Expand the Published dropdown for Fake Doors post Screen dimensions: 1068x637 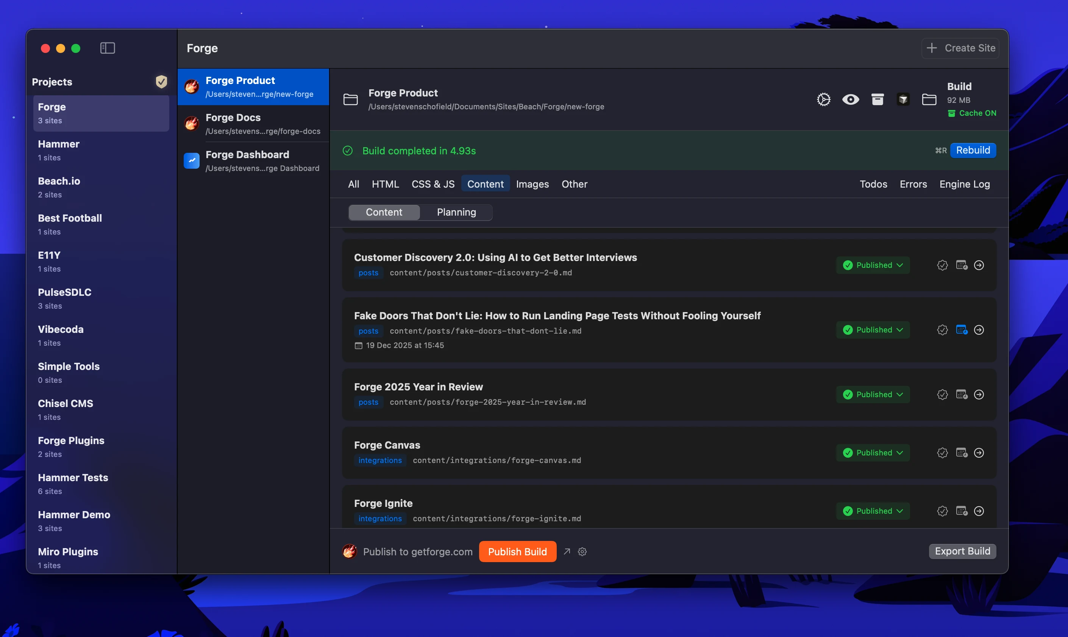tap(872, 330)
